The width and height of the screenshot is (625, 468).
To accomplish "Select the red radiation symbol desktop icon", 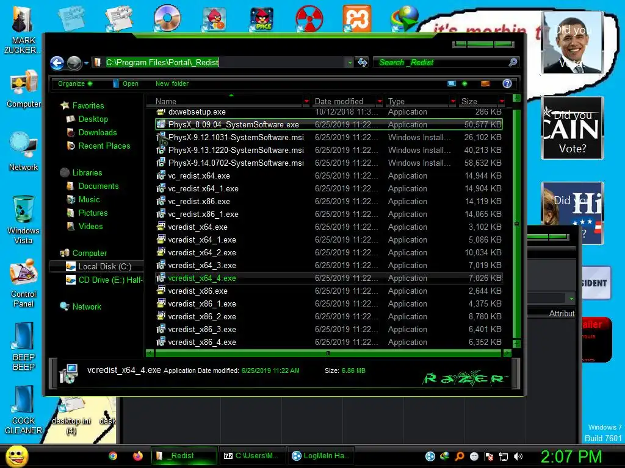I will (x=309, y=19).
